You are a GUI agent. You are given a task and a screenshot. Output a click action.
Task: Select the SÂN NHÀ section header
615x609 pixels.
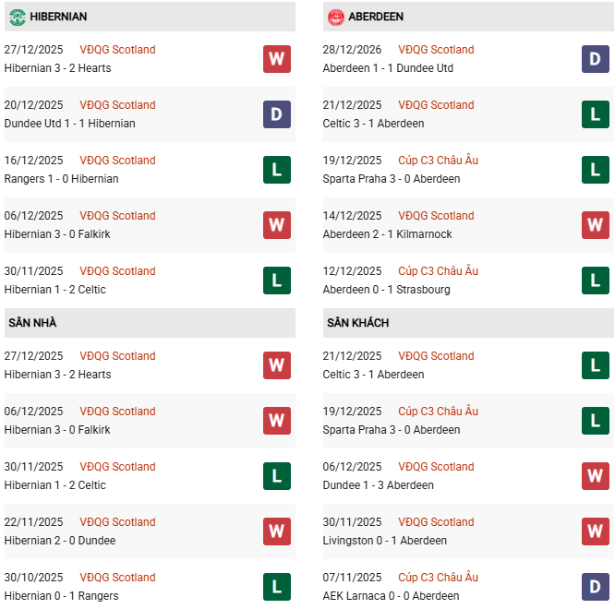pyautogui.click(x=33, y=323)
